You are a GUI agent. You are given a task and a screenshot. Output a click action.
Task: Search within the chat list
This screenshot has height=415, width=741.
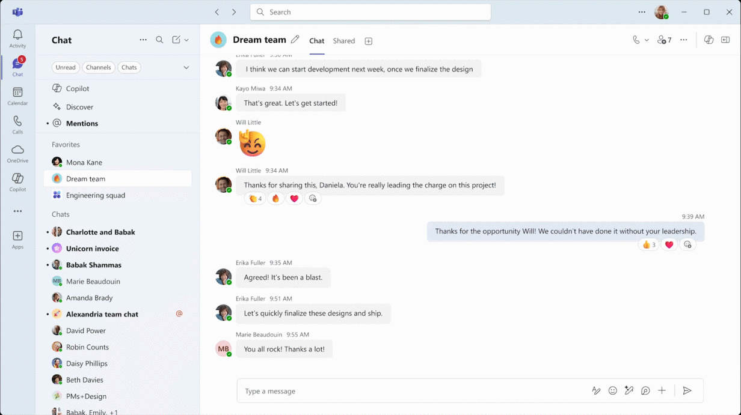tap(159, 40)
